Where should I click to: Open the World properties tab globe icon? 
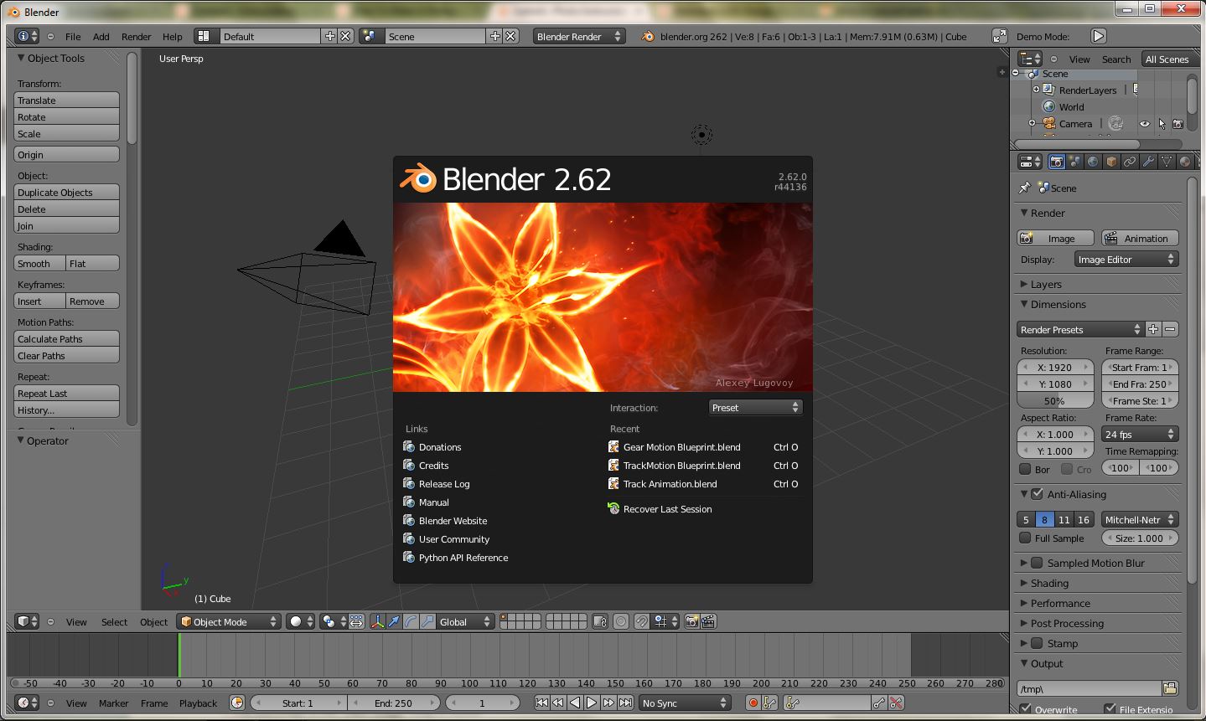(1093, 162)
